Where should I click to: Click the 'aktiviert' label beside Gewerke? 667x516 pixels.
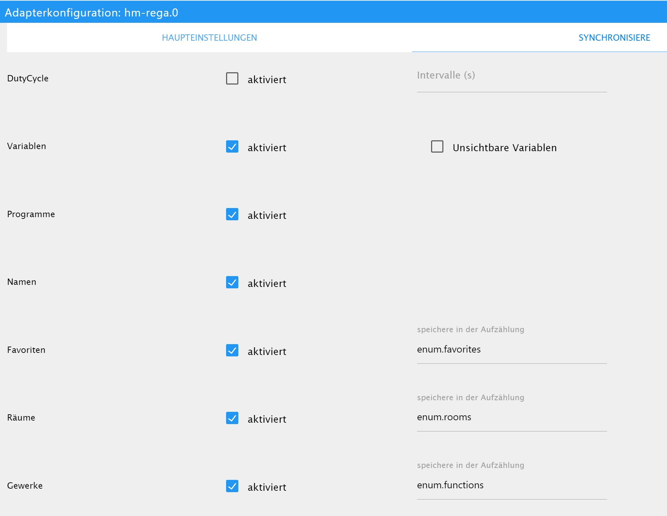pyautogui.click(x=267, y=487)
